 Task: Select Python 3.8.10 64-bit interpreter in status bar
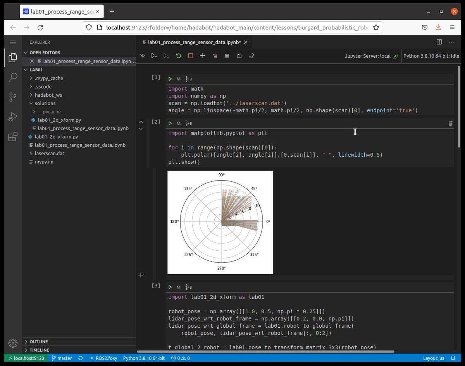[x=144, y=358]
